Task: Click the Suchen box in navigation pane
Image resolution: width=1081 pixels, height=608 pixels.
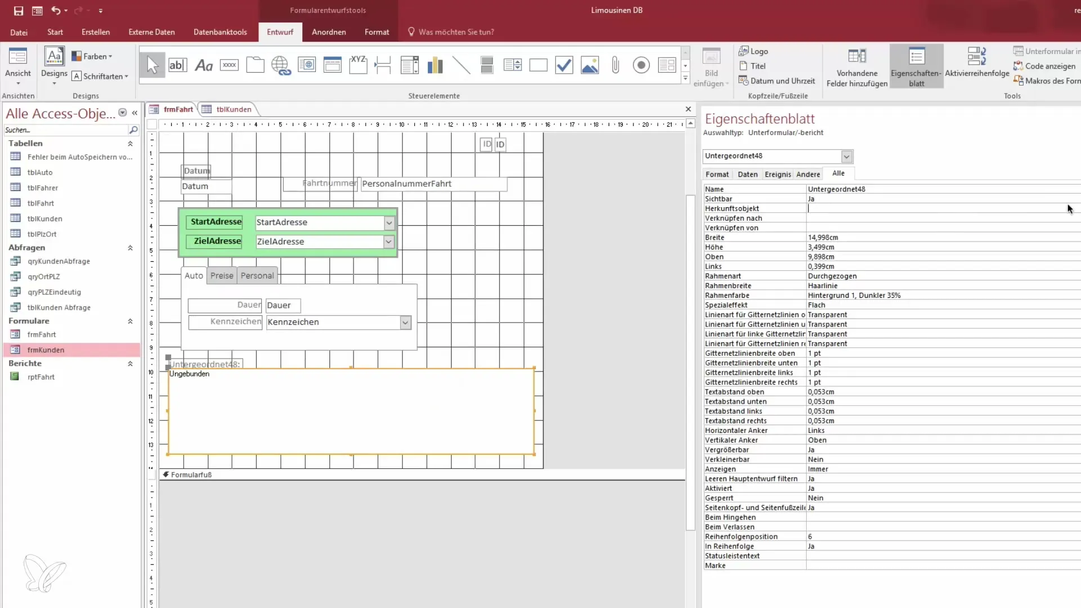Action: [66, 130]
